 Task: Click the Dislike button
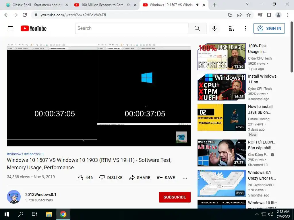111,178
